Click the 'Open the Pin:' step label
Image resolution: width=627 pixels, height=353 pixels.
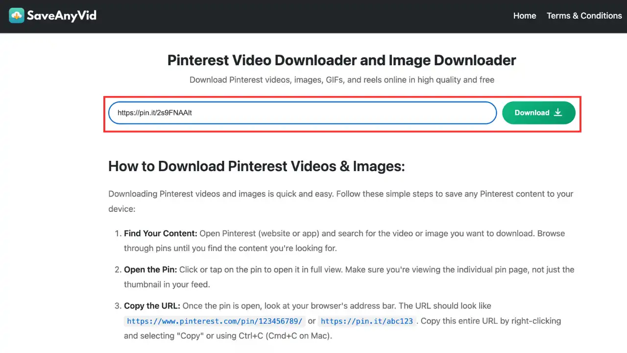(x=150, y=270)
